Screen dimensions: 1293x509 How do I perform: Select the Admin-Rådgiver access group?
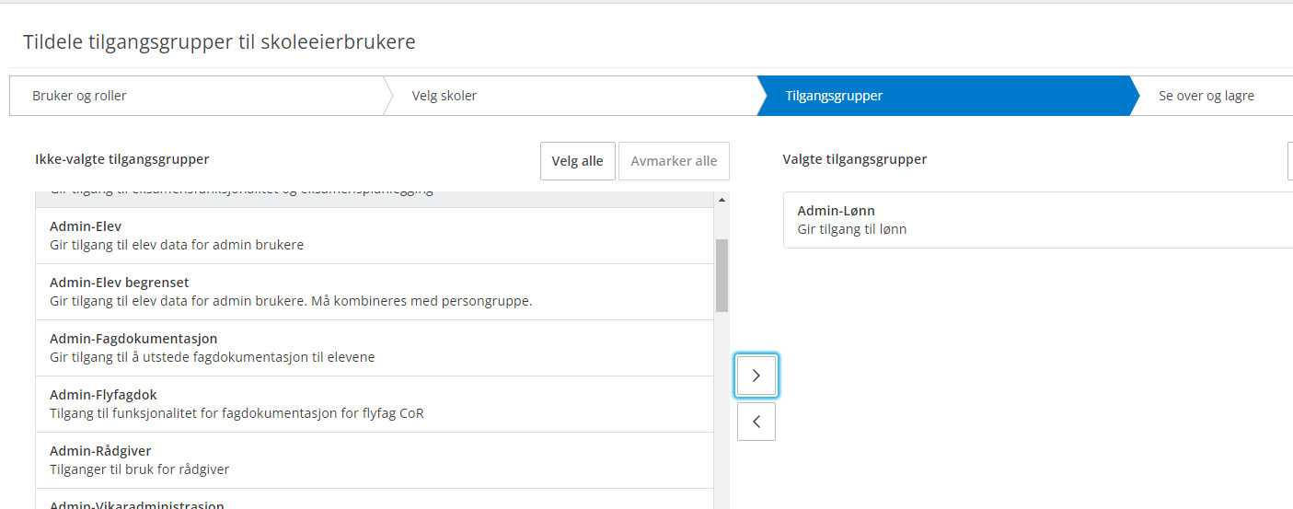tap(375, 460)
